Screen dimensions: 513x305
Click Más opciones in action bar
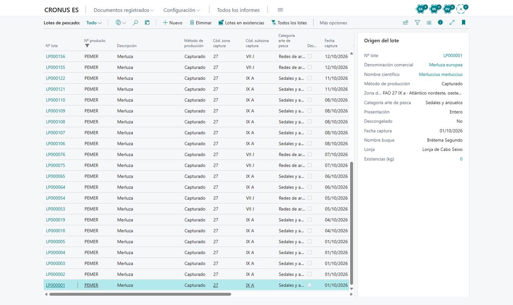(333, 23)
